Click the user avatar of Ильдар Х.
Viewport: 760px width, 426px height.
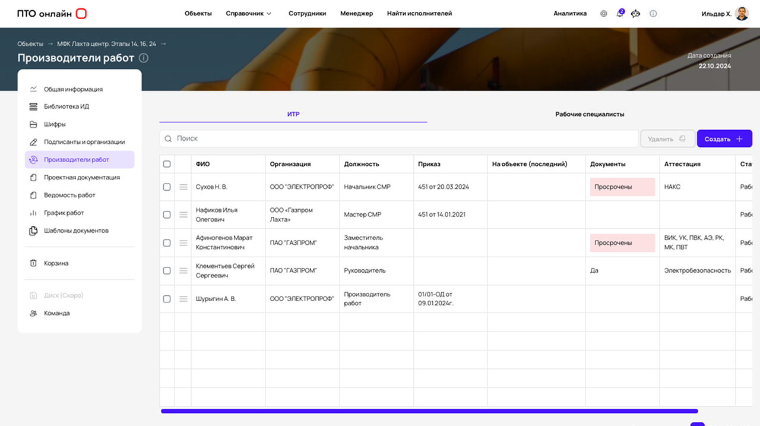click(742, 14)
